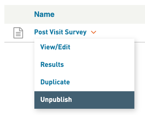Sort by the Name column header

click(x=44, y=14)
